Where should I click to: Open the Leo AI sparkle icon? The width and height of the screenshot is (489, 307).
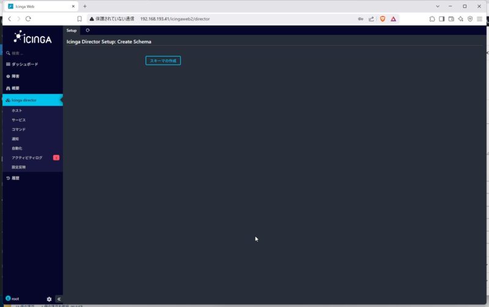click(461, 19)
